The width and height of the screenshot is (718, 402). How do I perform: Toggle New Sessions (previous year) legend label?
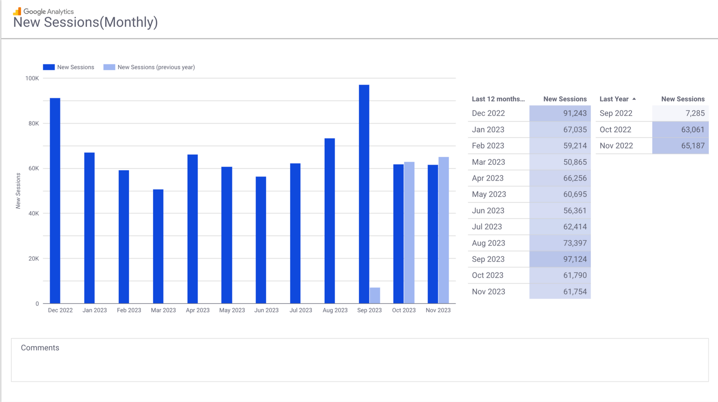tap(156, 67)
